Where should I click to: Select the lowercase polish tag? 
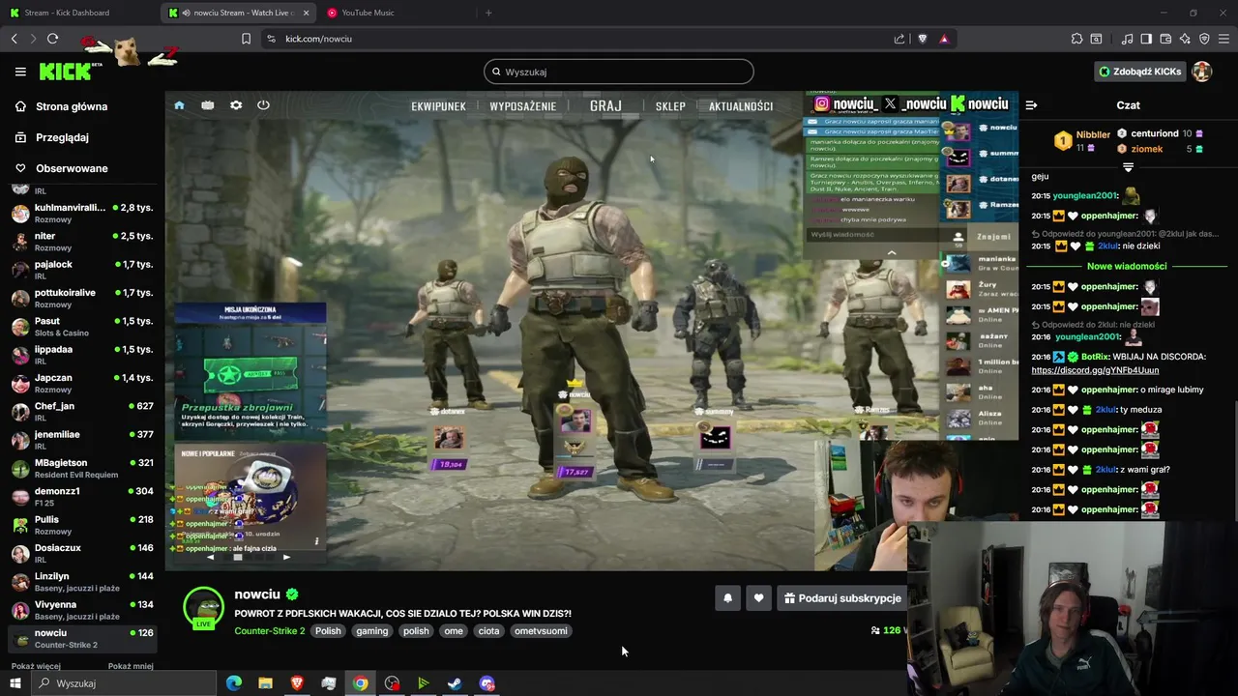416,631
